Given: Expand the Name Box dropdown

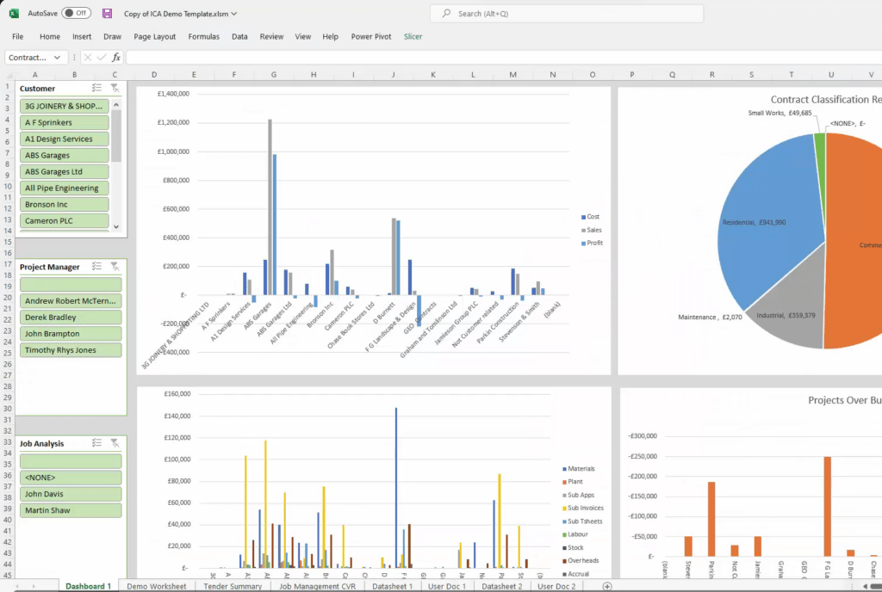Looking at the screenshot, I should pyautogui.click(x=58, y=58).
